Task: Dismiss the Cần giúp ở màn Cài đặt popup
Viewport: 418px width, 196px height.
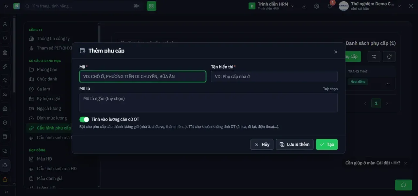Action: pyautogui.click(x=406, y=163)
